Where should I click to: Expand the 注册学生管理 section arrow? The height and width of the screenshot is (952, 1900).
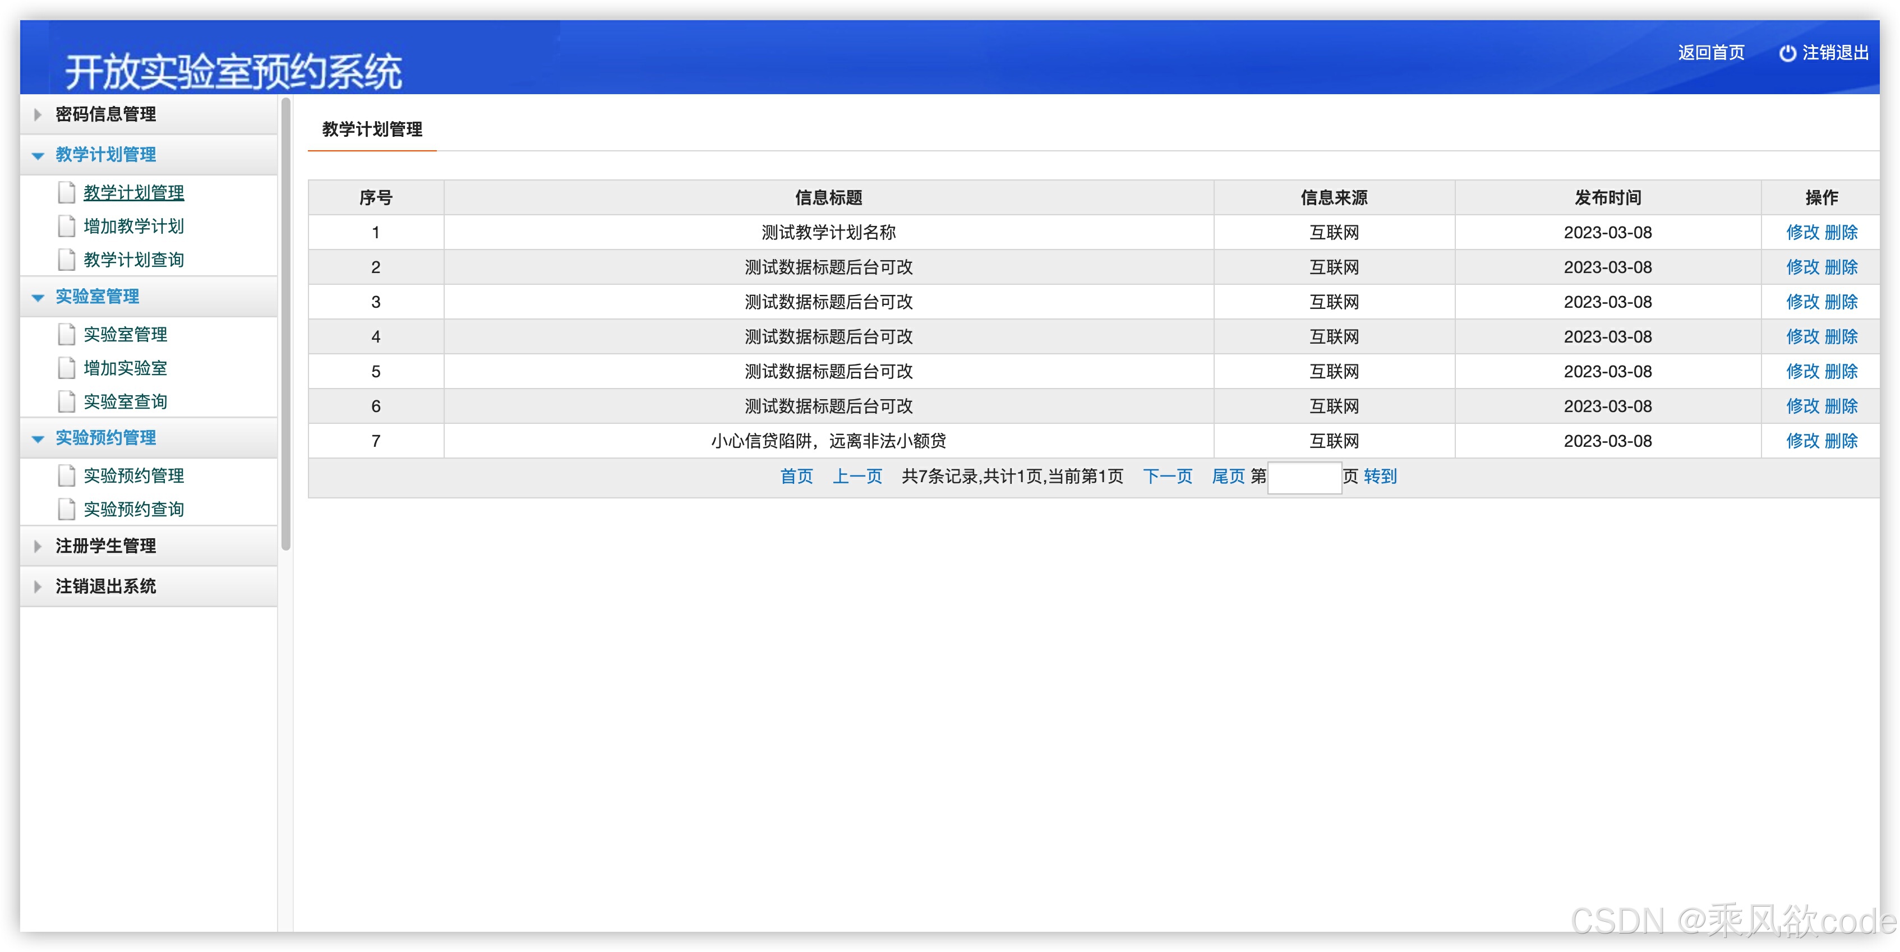(38, 546)
